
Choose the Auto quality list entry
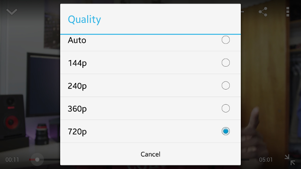150,43
